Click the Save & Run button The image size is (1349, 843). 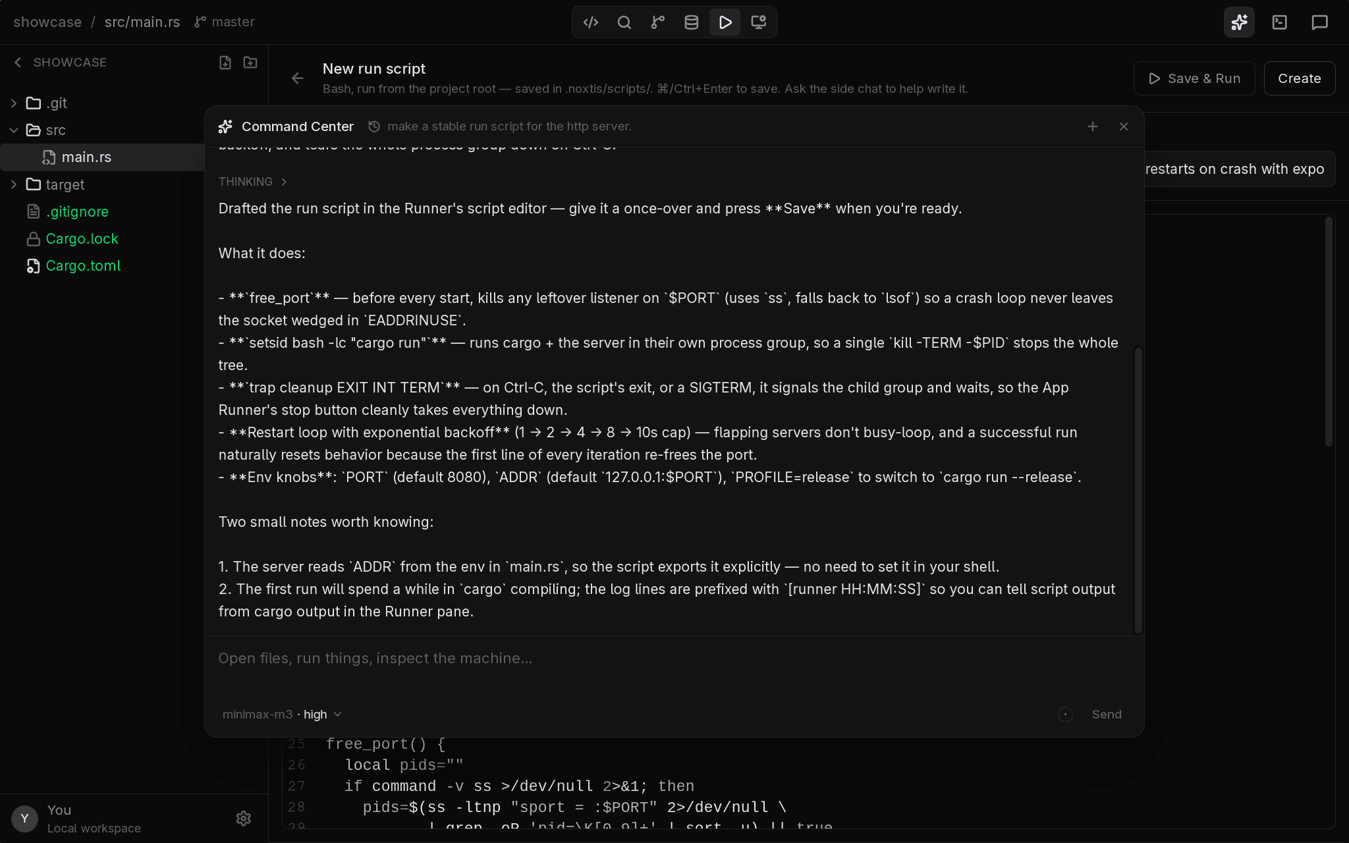(1194, 78)
